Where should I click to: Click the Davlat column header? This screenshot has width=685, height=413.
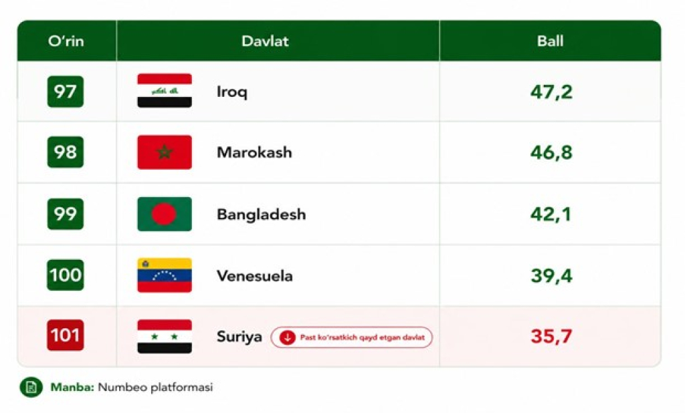[265, 41]
